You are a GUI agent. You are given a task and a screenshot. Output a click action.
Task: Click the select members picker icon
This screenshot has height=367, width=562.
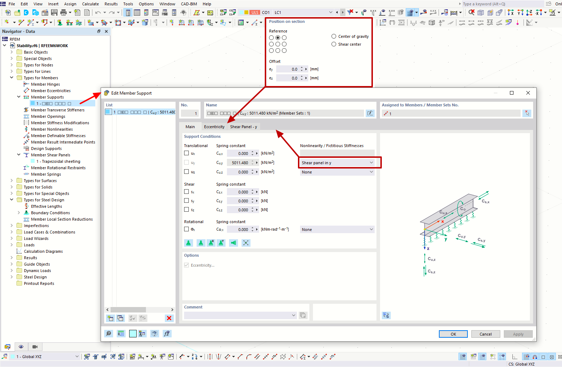[527, 113]
